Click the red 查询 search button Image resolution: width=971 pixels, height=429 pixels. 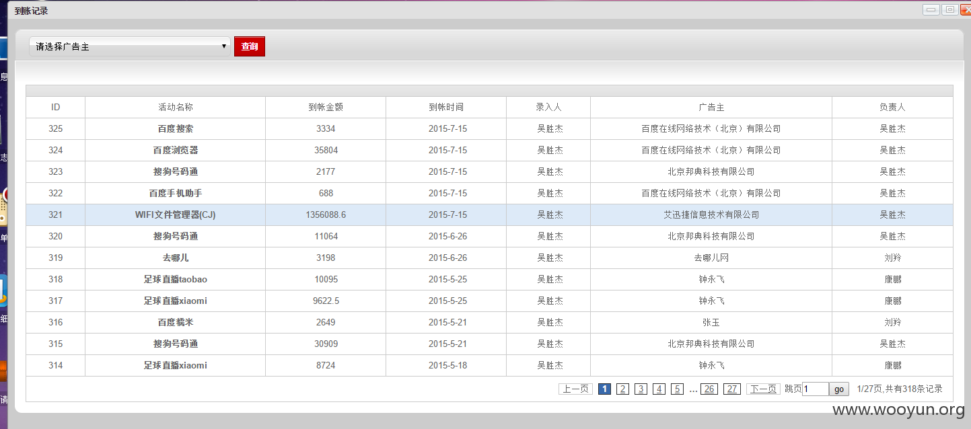click(x=250, y=46)
